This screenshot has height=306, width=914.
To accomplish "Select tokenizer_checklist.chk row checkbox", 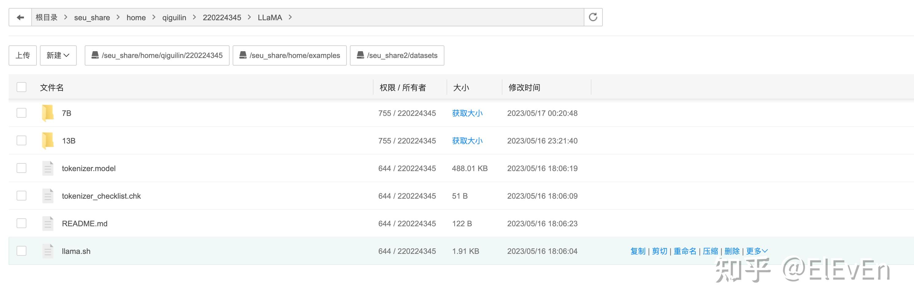I will (x=22, y=196).
